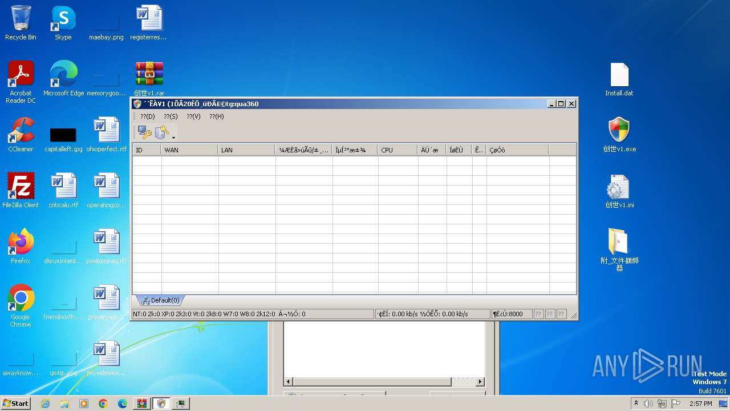
Task: Open the Skype desktop shortcut
Action: (63, 23)
